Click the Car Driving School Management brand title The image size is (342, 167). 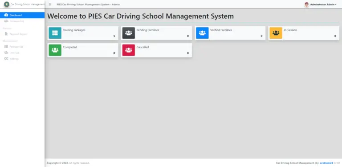tap(28, 4)
